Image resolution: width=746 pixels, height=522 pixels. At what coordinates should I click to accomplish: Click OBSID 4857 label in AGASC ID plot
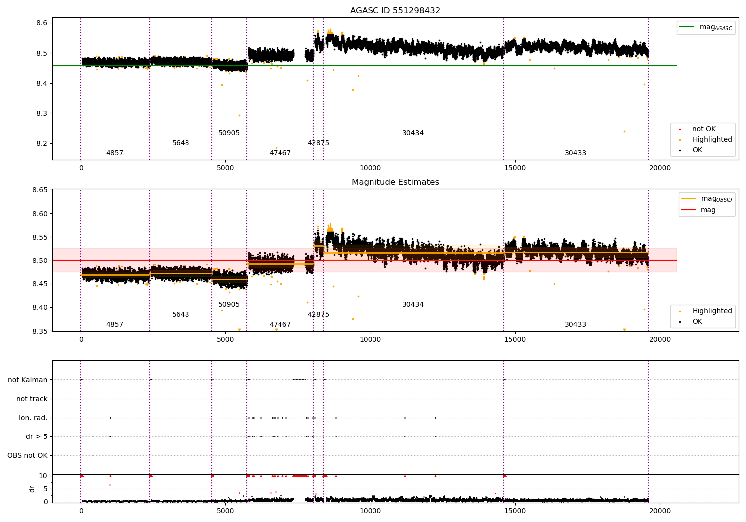click(x=115, y=153)
